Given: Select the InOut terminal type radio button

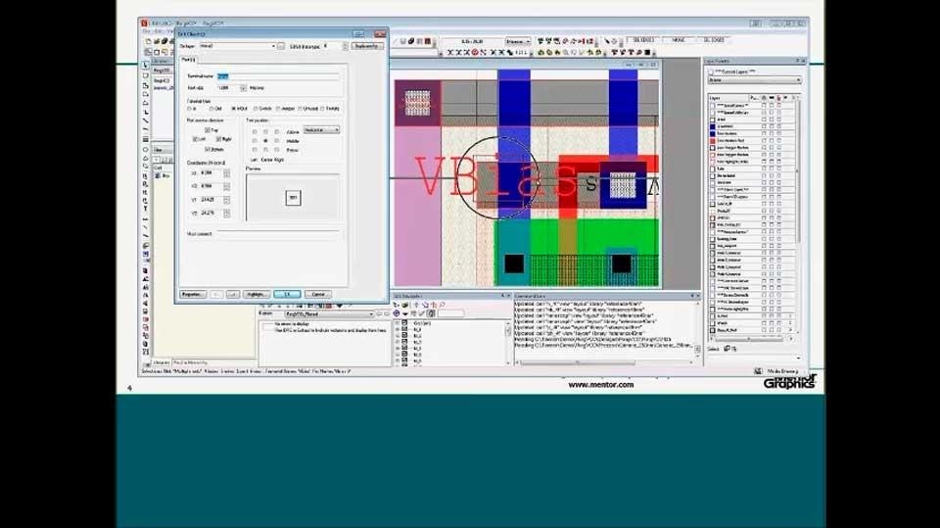Looking at the screenshot, I should [x=235, y=109].
